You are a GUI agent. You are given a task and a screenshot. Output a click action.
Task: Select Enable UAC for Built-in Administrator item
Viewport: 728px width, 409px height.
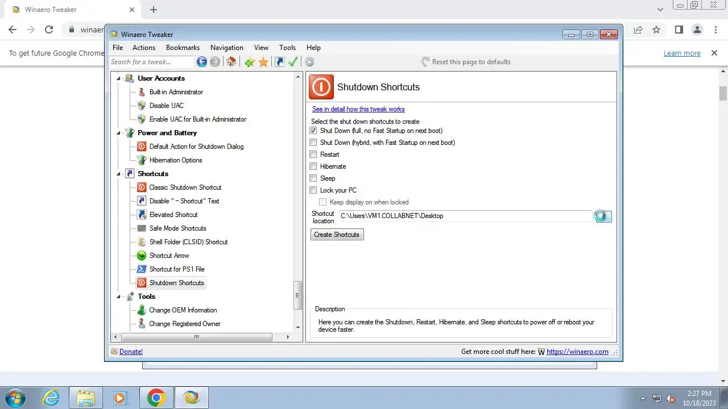pyautogui.click(x=197, y=119)
